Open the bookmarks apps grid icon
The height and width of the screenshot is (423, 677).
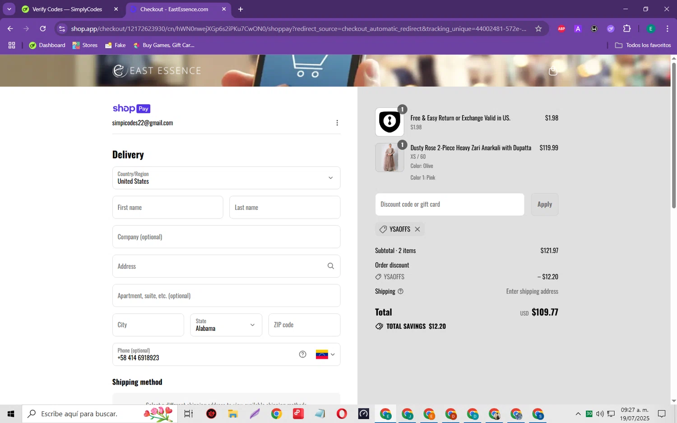(x=12, y=45)
